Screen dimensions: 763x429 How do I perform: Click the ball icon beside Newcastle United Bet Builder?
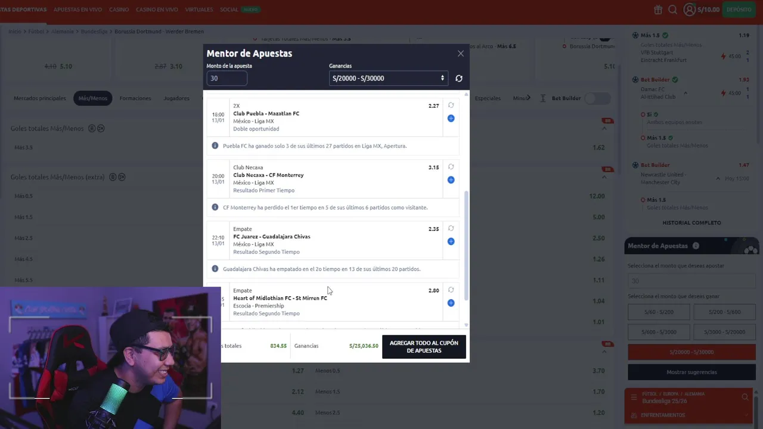(635, 164)
